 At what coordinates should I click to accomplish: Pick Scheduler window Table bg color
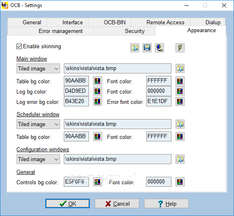tap(98, 136)
